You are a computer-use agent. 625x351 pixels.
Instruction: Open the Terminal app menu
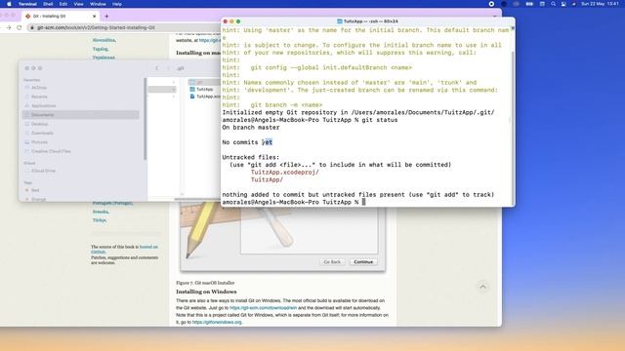[x=27, y=4]
